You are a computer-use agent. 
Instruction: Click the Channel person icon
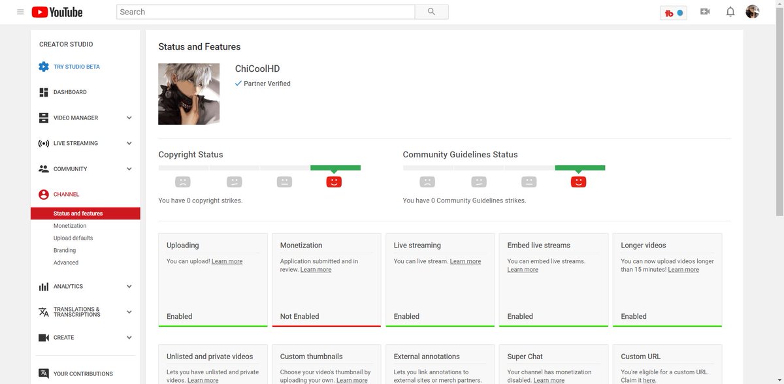(44, 194)
